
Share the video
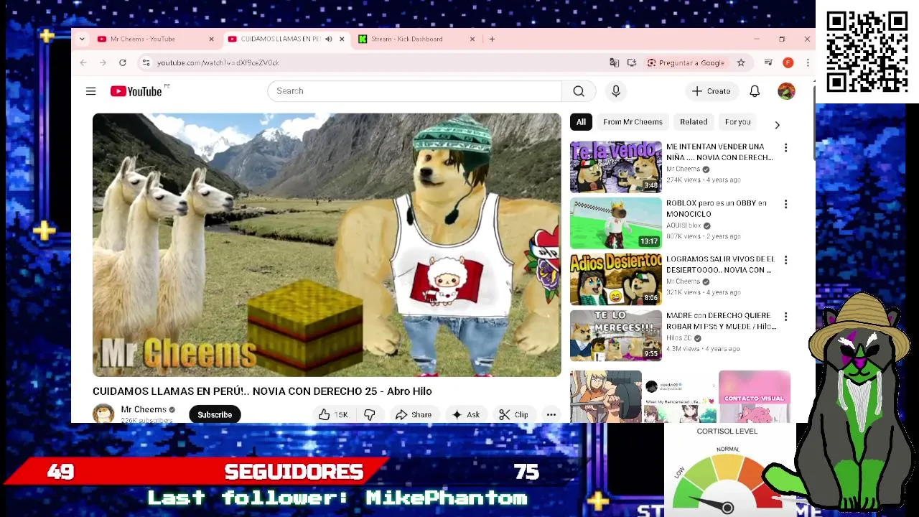point(414,414)
